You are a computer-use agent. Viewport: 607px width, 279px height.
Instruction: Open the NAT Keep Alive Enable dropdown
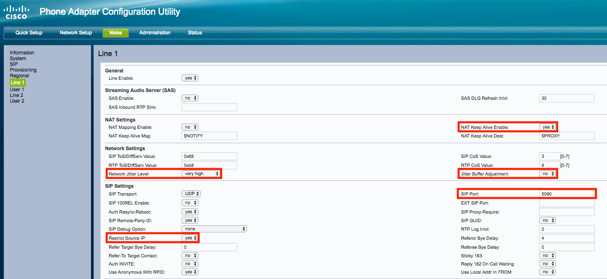[547, 127]
